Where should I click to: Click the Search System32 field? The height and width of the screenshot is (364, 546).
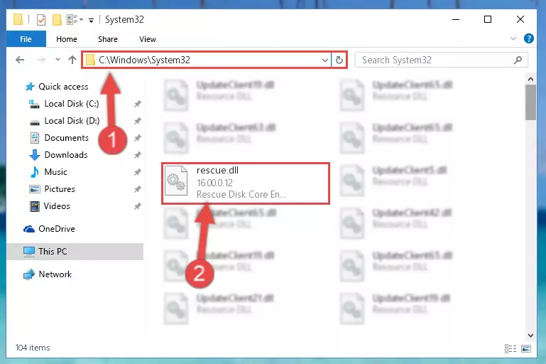441,60
